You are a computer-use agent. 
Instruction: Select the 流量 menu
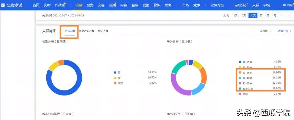[79, 5]
